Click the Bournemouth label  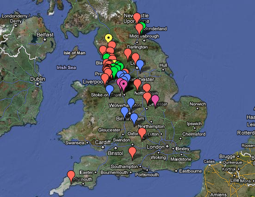coord(114,172)
